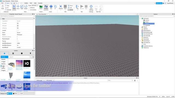Click the Stop test button
The image size is (175, 98).
(86, 7)
